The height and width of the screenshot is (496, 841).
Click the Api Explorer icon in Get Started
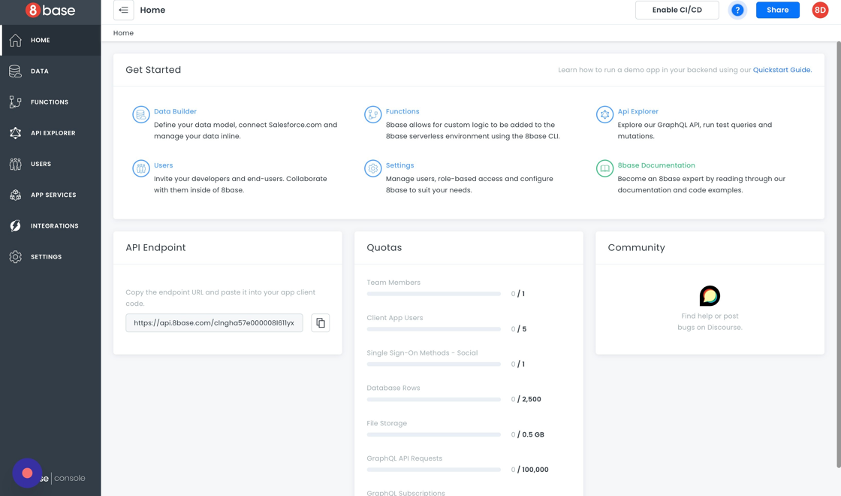pyautogui.click(x=604, y=114)
